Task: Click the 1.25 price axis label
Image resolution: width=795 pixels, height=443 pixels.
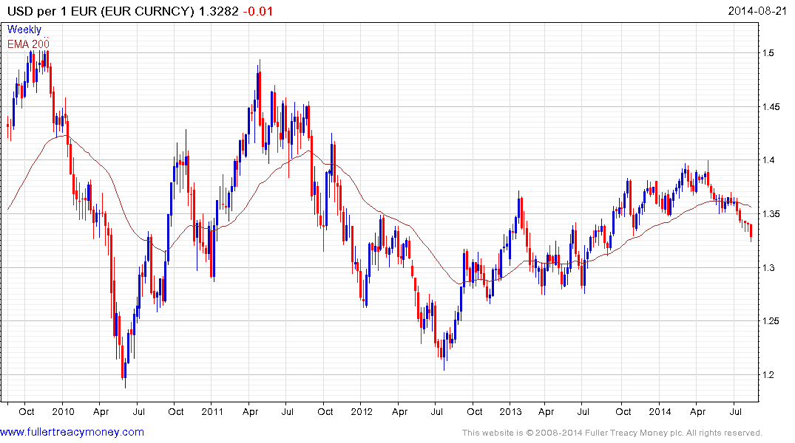Action: click(771, 321)
